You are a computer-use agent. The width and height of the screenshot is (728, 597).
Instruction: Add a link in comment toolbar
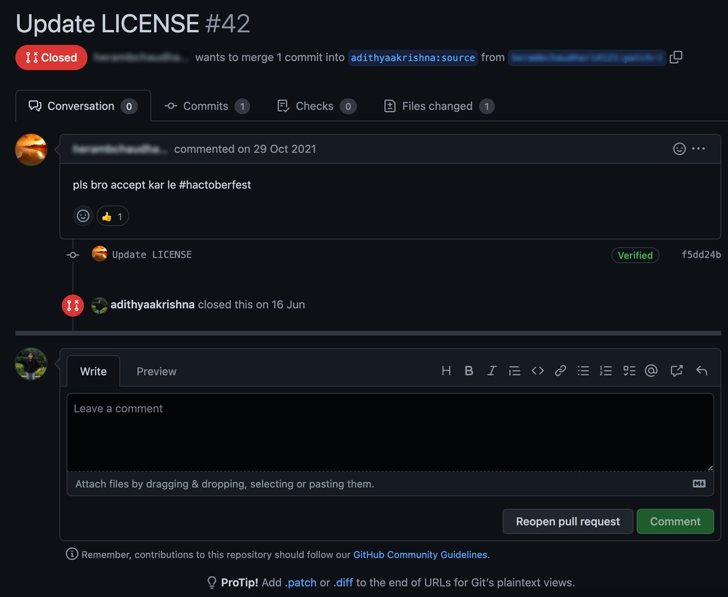pos(561,371)
